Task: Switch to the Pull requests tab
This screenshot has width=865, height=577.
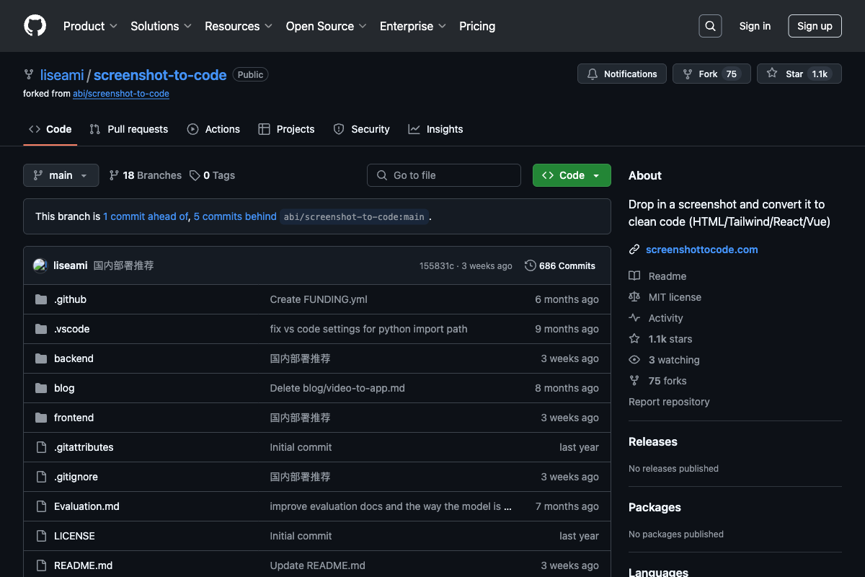Action: 129,129
